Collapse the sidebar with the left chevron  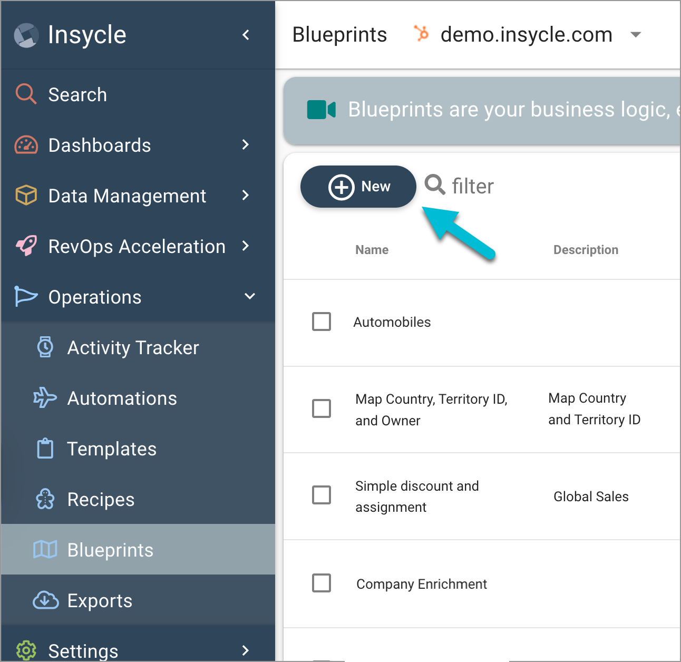(246, 35)
